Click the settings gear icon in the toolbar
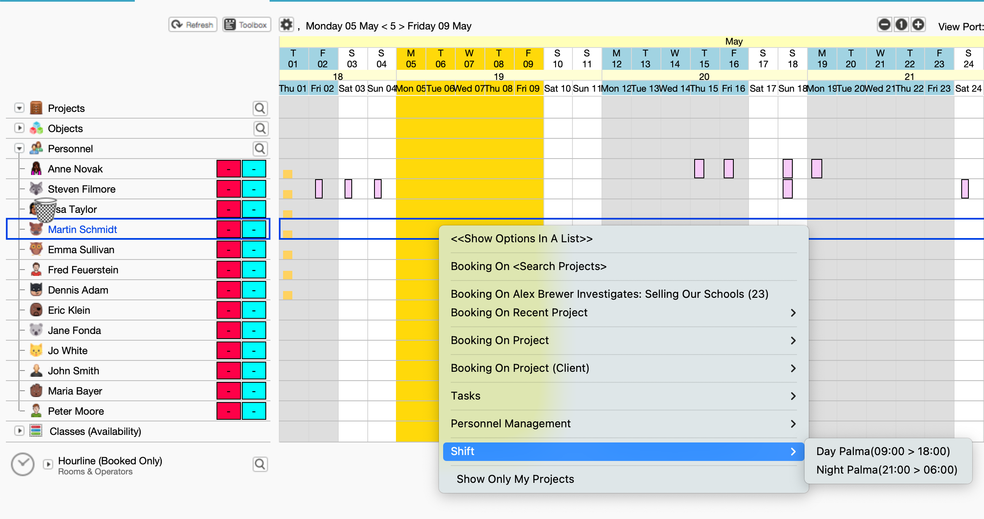 click(286, 25)
